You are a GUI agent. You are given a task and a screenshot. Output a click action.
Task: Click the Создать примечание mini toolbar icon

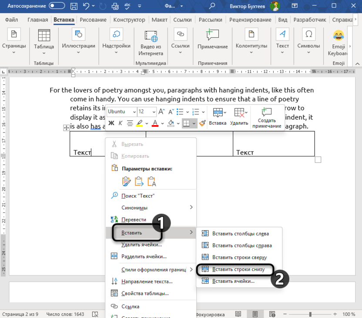click(267, 113)
